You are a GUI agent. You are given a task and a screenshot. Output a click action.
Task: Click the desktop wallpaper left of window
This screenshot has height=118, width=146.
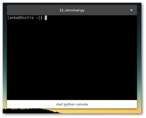coord(5,59)
